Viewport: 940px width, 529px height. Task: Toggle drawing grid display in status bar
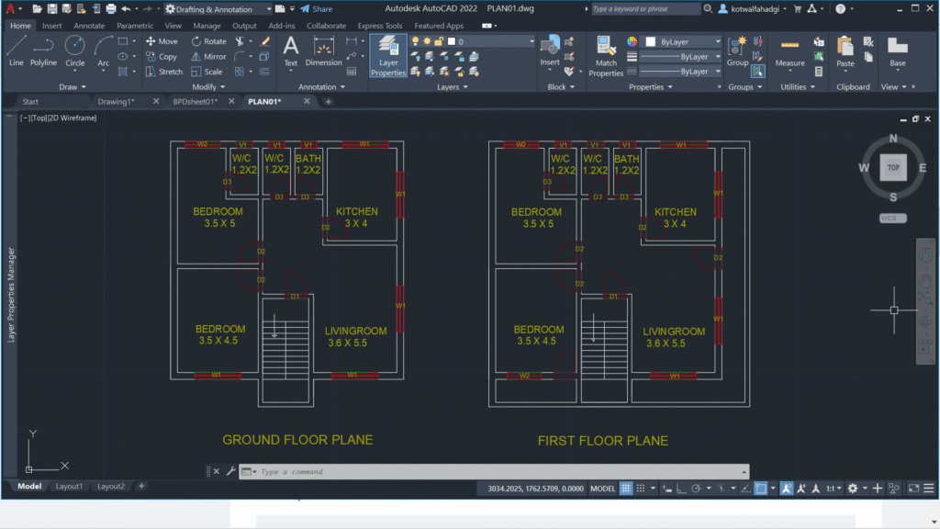coord(626,489)
